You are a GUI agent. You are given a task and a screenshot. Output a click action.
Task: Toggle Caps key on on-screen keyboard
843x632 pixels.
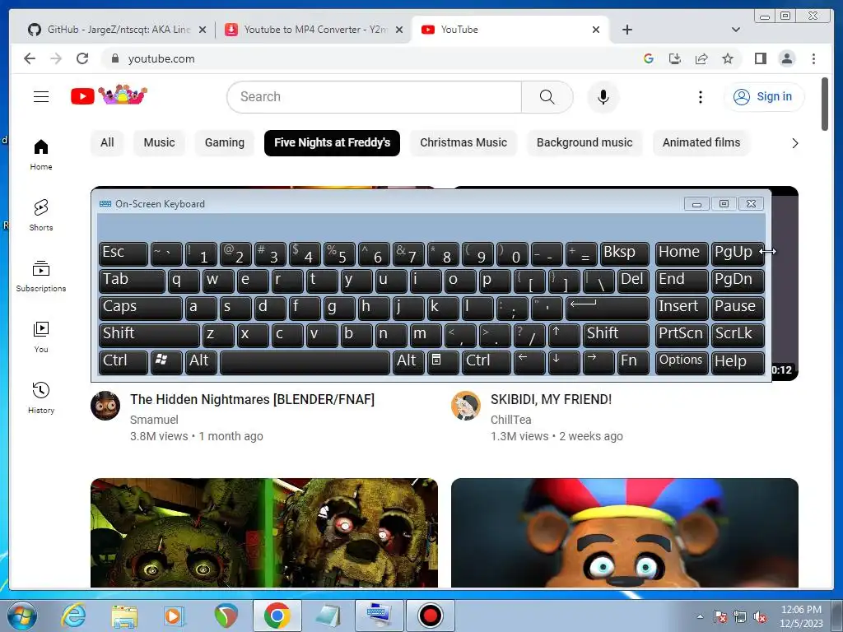(140, 308)
